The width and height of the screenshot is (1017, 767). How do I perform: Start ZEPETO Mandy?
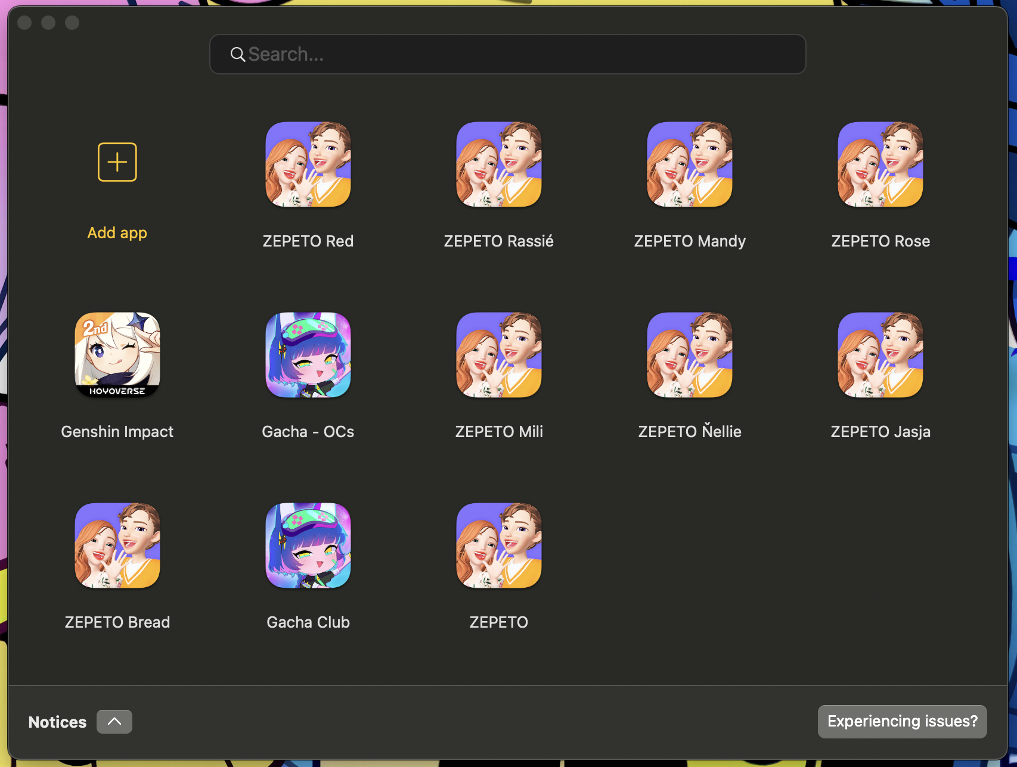689,165
